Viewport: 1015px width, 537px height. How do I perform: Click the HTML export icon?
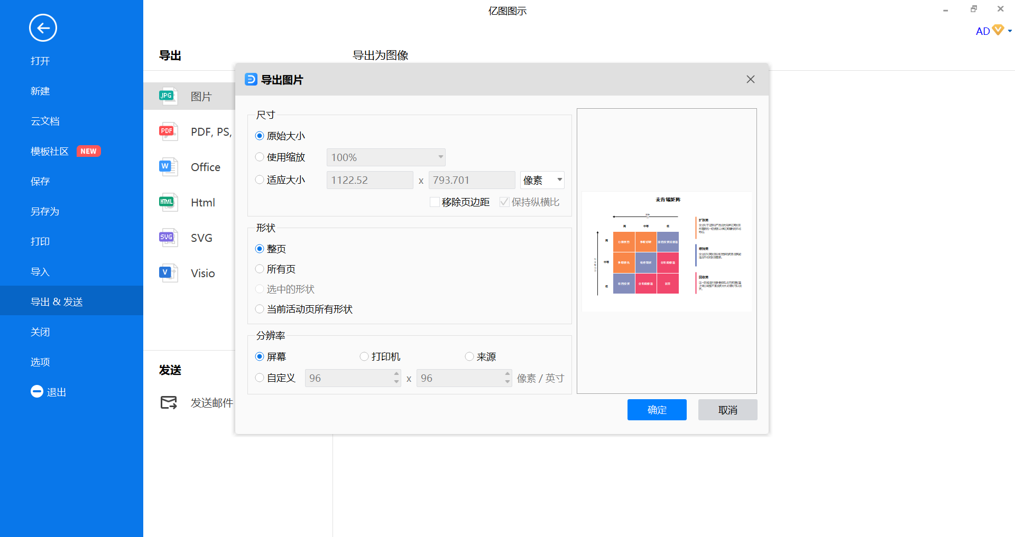pos(168,202)
